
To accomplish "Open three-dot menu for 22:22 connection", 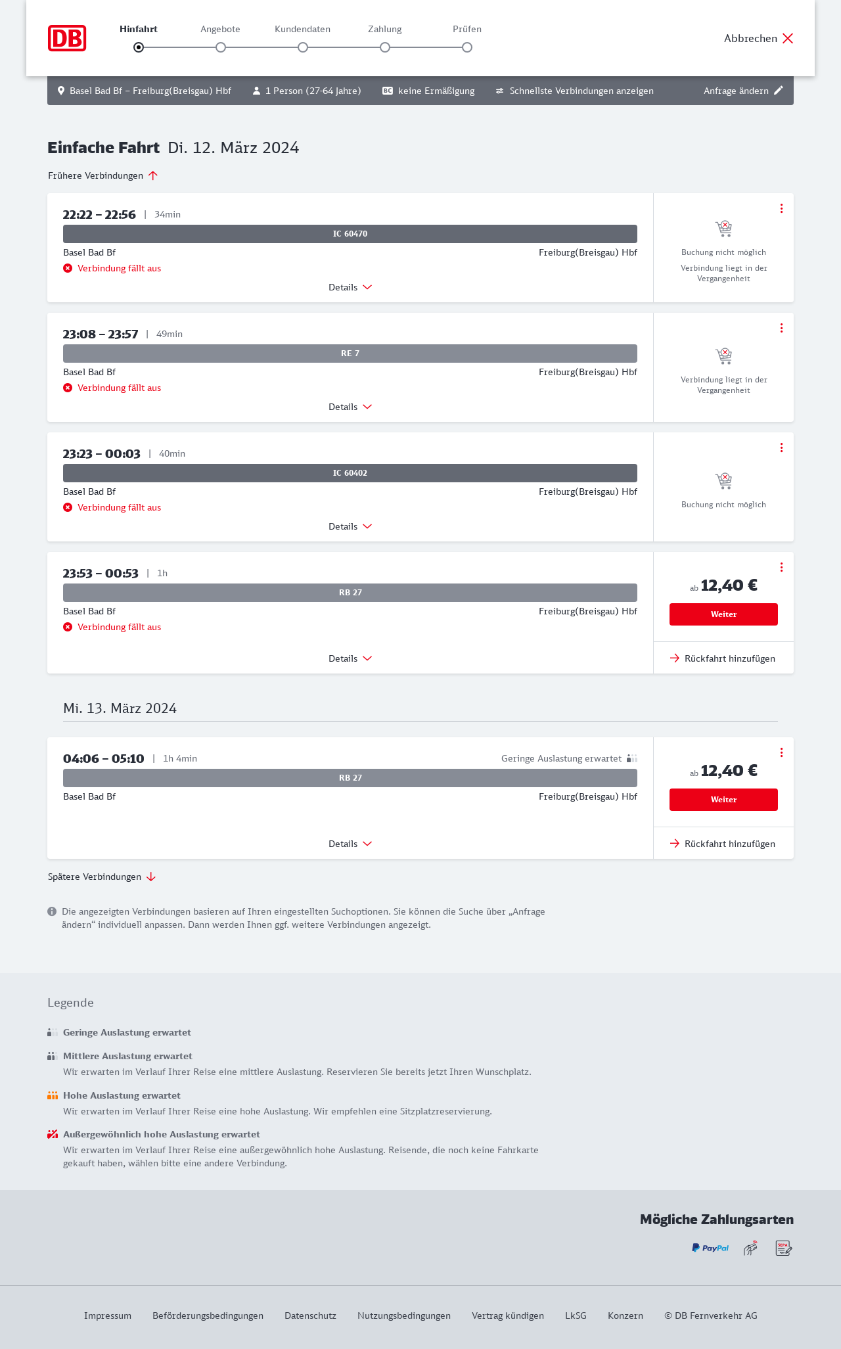I will 781,208.
